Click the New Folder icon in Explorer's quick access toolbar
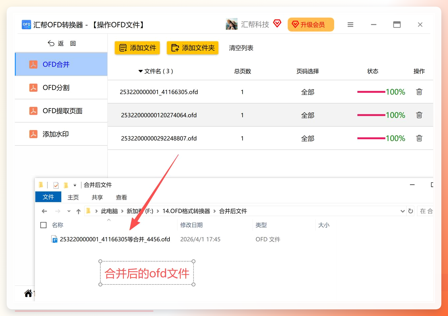The image size is (448, 316). click(66, 185)
